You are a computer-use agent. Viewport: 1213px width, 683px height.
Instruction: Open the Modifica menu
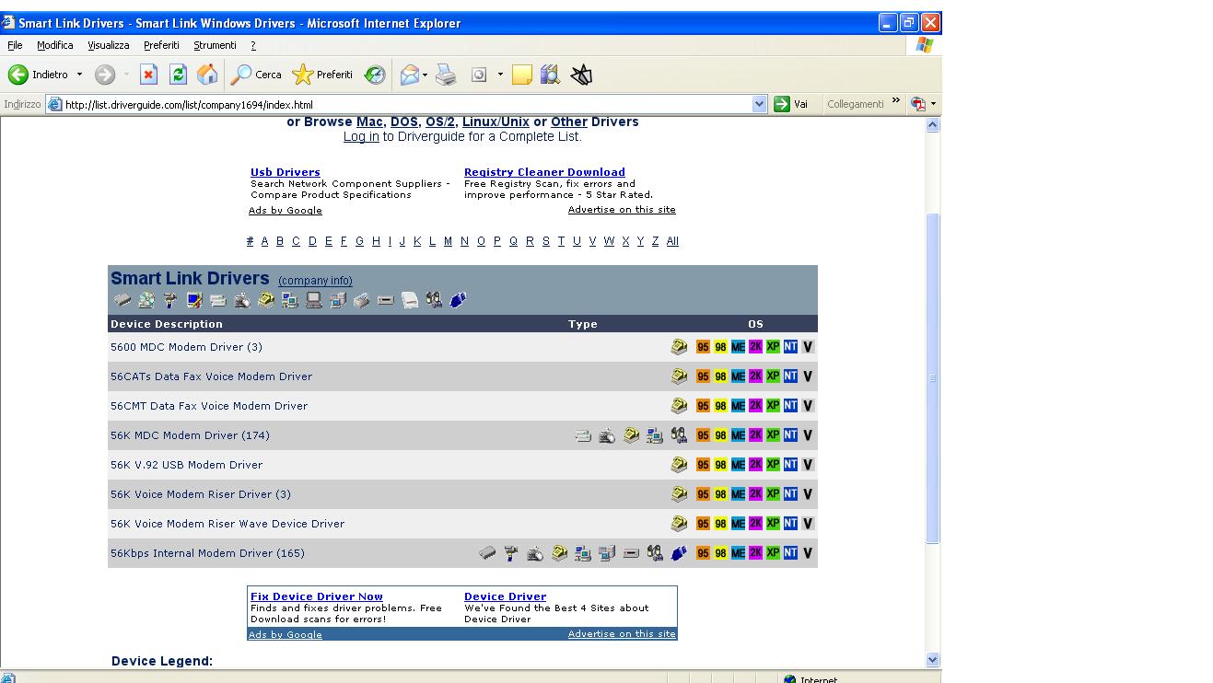click(55, 45)
